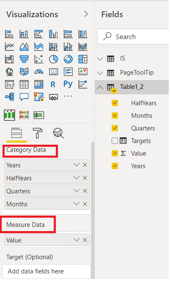Select the donut chart visualization

(x=68, y=59)
